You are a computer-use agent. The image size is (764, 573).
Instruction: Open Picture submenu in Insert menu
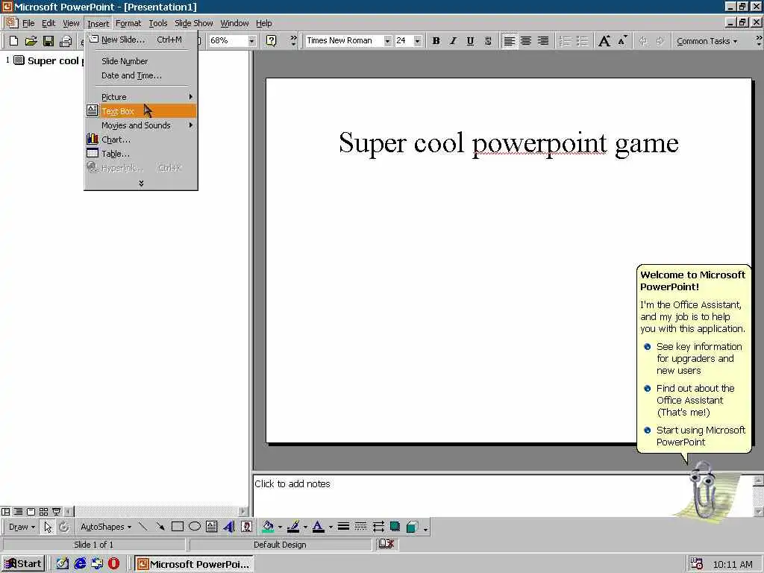(141, 97)
